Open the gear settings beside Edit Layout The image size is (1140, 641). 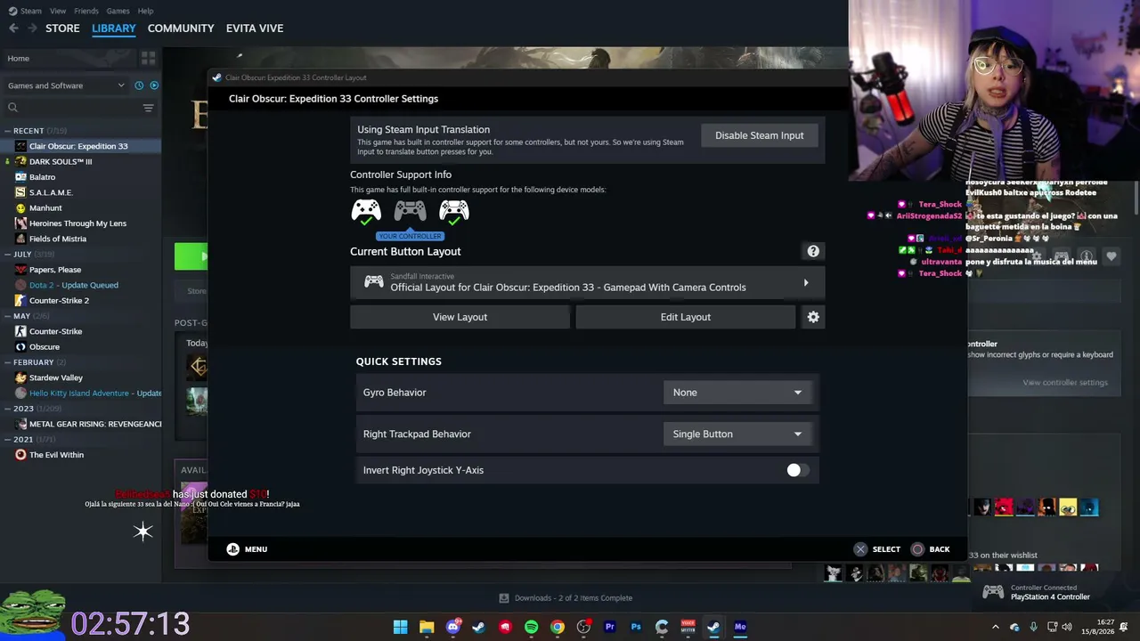coord(813,317)
